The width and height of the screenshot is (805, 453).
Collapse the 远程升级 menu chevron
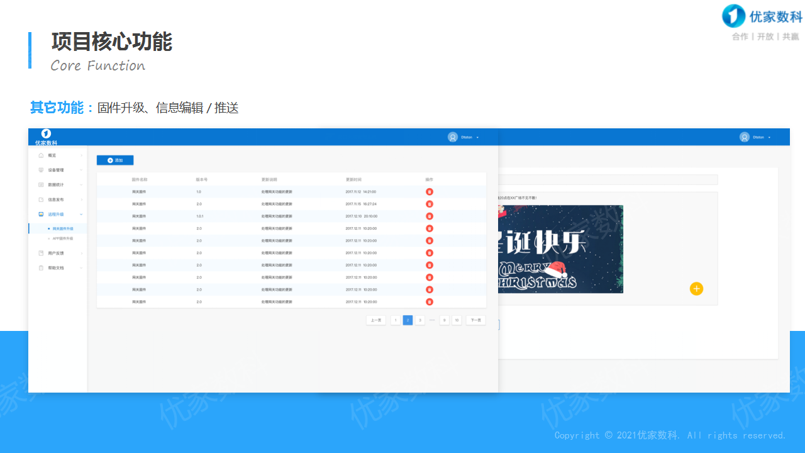[x=81, y=215]
